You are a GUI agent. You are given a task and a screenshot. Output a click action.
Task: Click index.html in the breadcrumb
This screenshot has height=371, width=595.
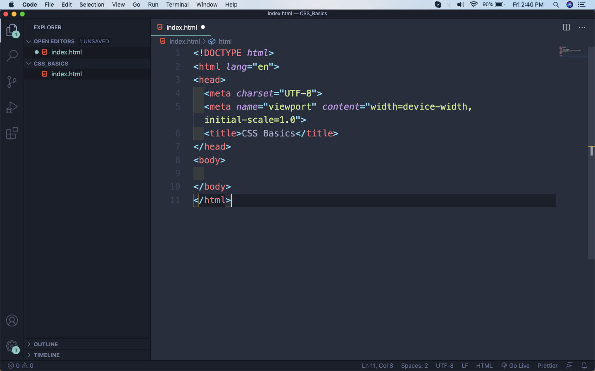point(184,41)
